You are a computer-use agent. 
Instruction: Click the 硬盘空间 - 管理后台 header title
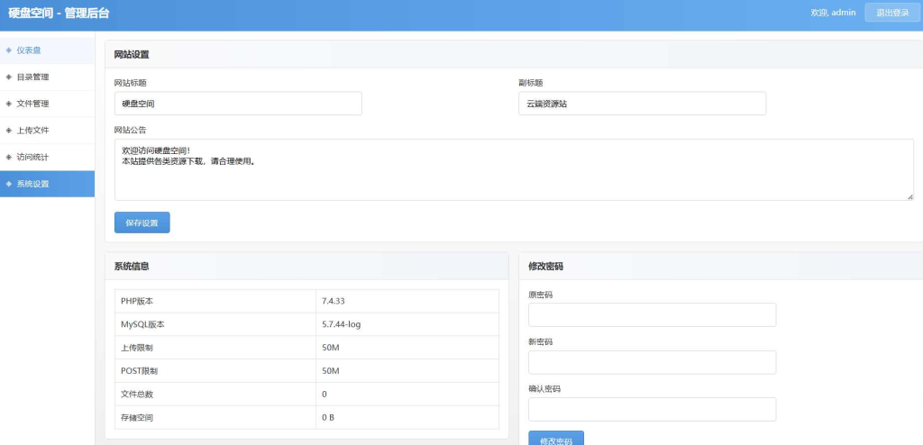[59, 13]
